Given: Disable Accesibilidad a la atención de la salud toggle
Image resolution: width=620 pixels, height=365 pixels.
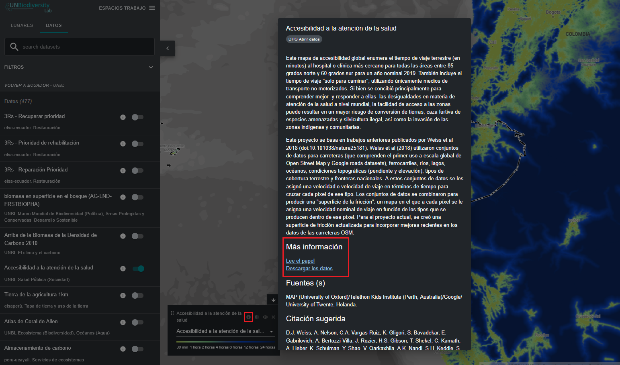Looking at the screenshot, I should coord(138,269).
